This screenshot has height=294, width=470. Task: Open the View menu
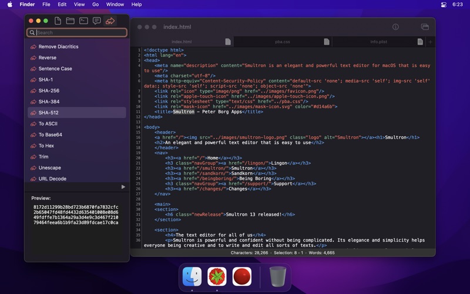[79, 5]
